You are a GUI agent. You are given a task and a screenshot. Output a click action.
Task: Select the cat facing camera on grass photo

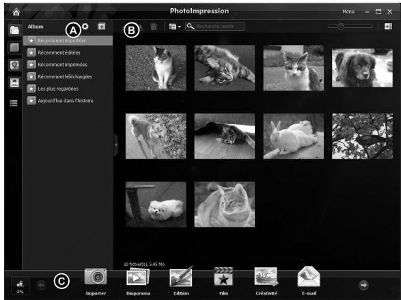[293, 68]
